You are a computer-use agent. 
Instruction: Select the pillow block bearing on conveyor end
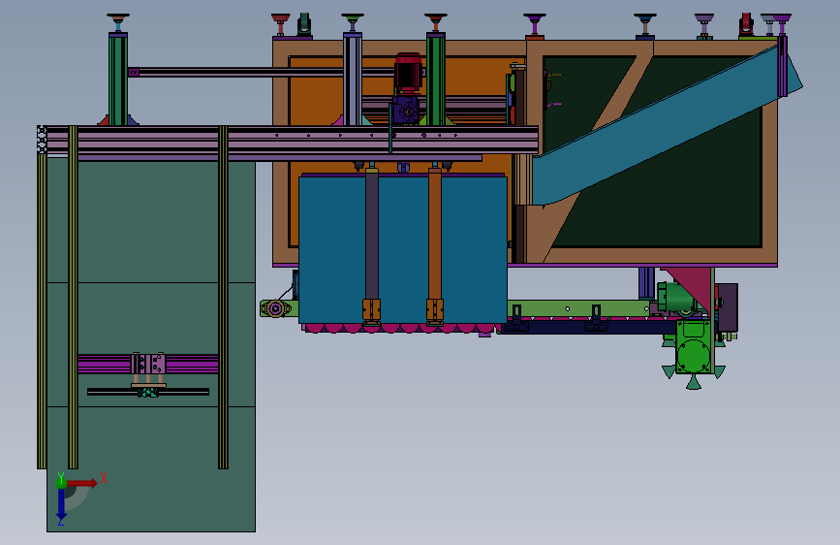coord(276,308)
